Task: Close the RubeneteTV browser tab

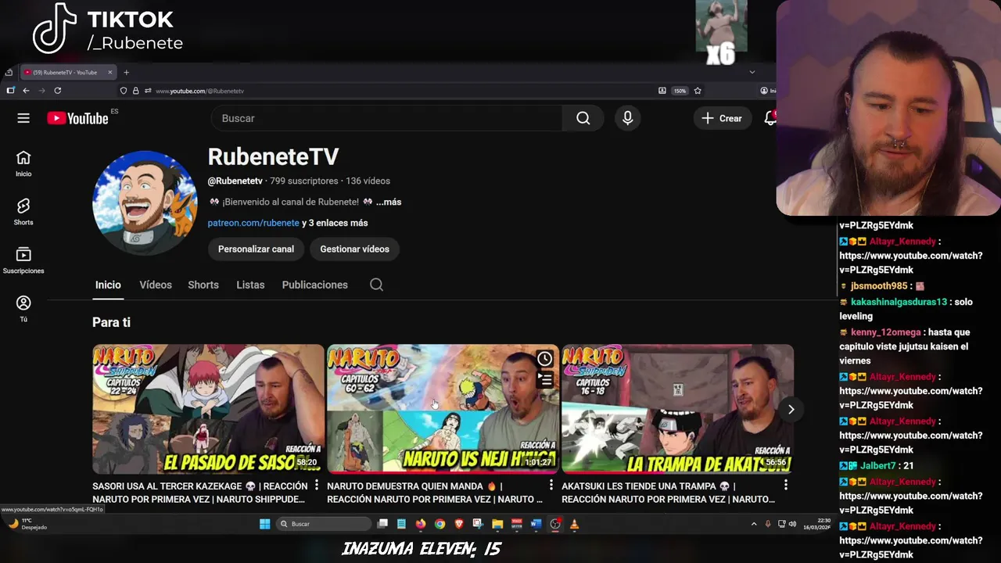Action: (110, 73)
